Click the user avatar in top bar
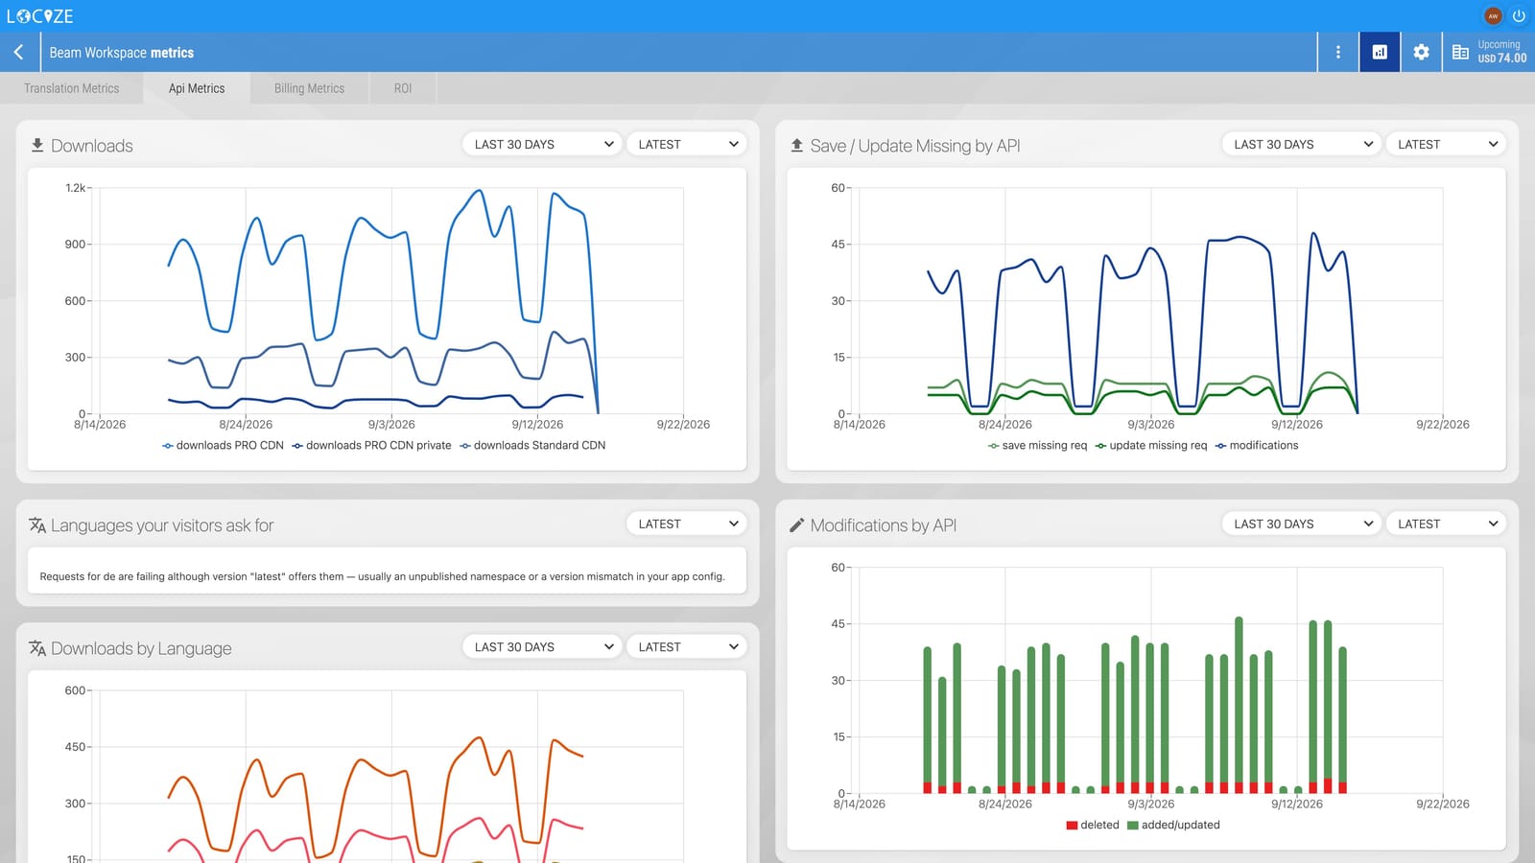Screen dimensions: 1535x863 tap(1493, 16)
